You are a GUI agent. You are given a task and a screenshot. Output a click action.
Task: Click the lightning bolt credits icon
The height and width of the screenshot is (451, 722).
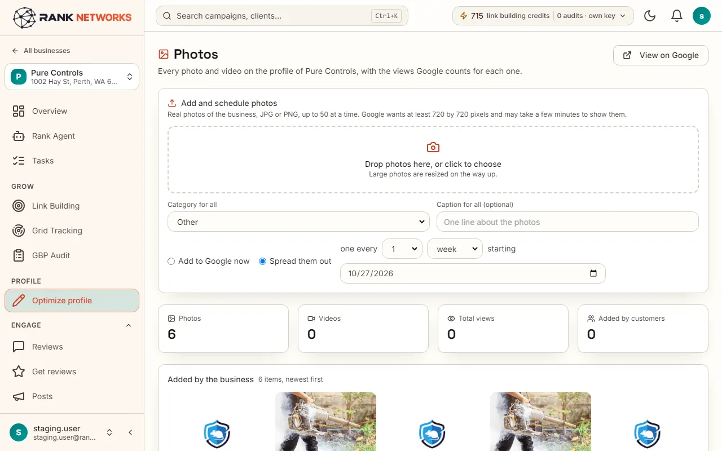coord(464,16)
